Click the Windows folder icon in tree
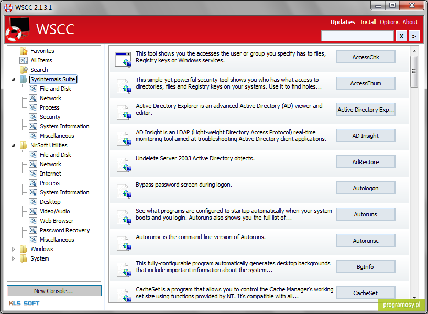Screen dimensions: 428x314 click(x=24, y=249)
